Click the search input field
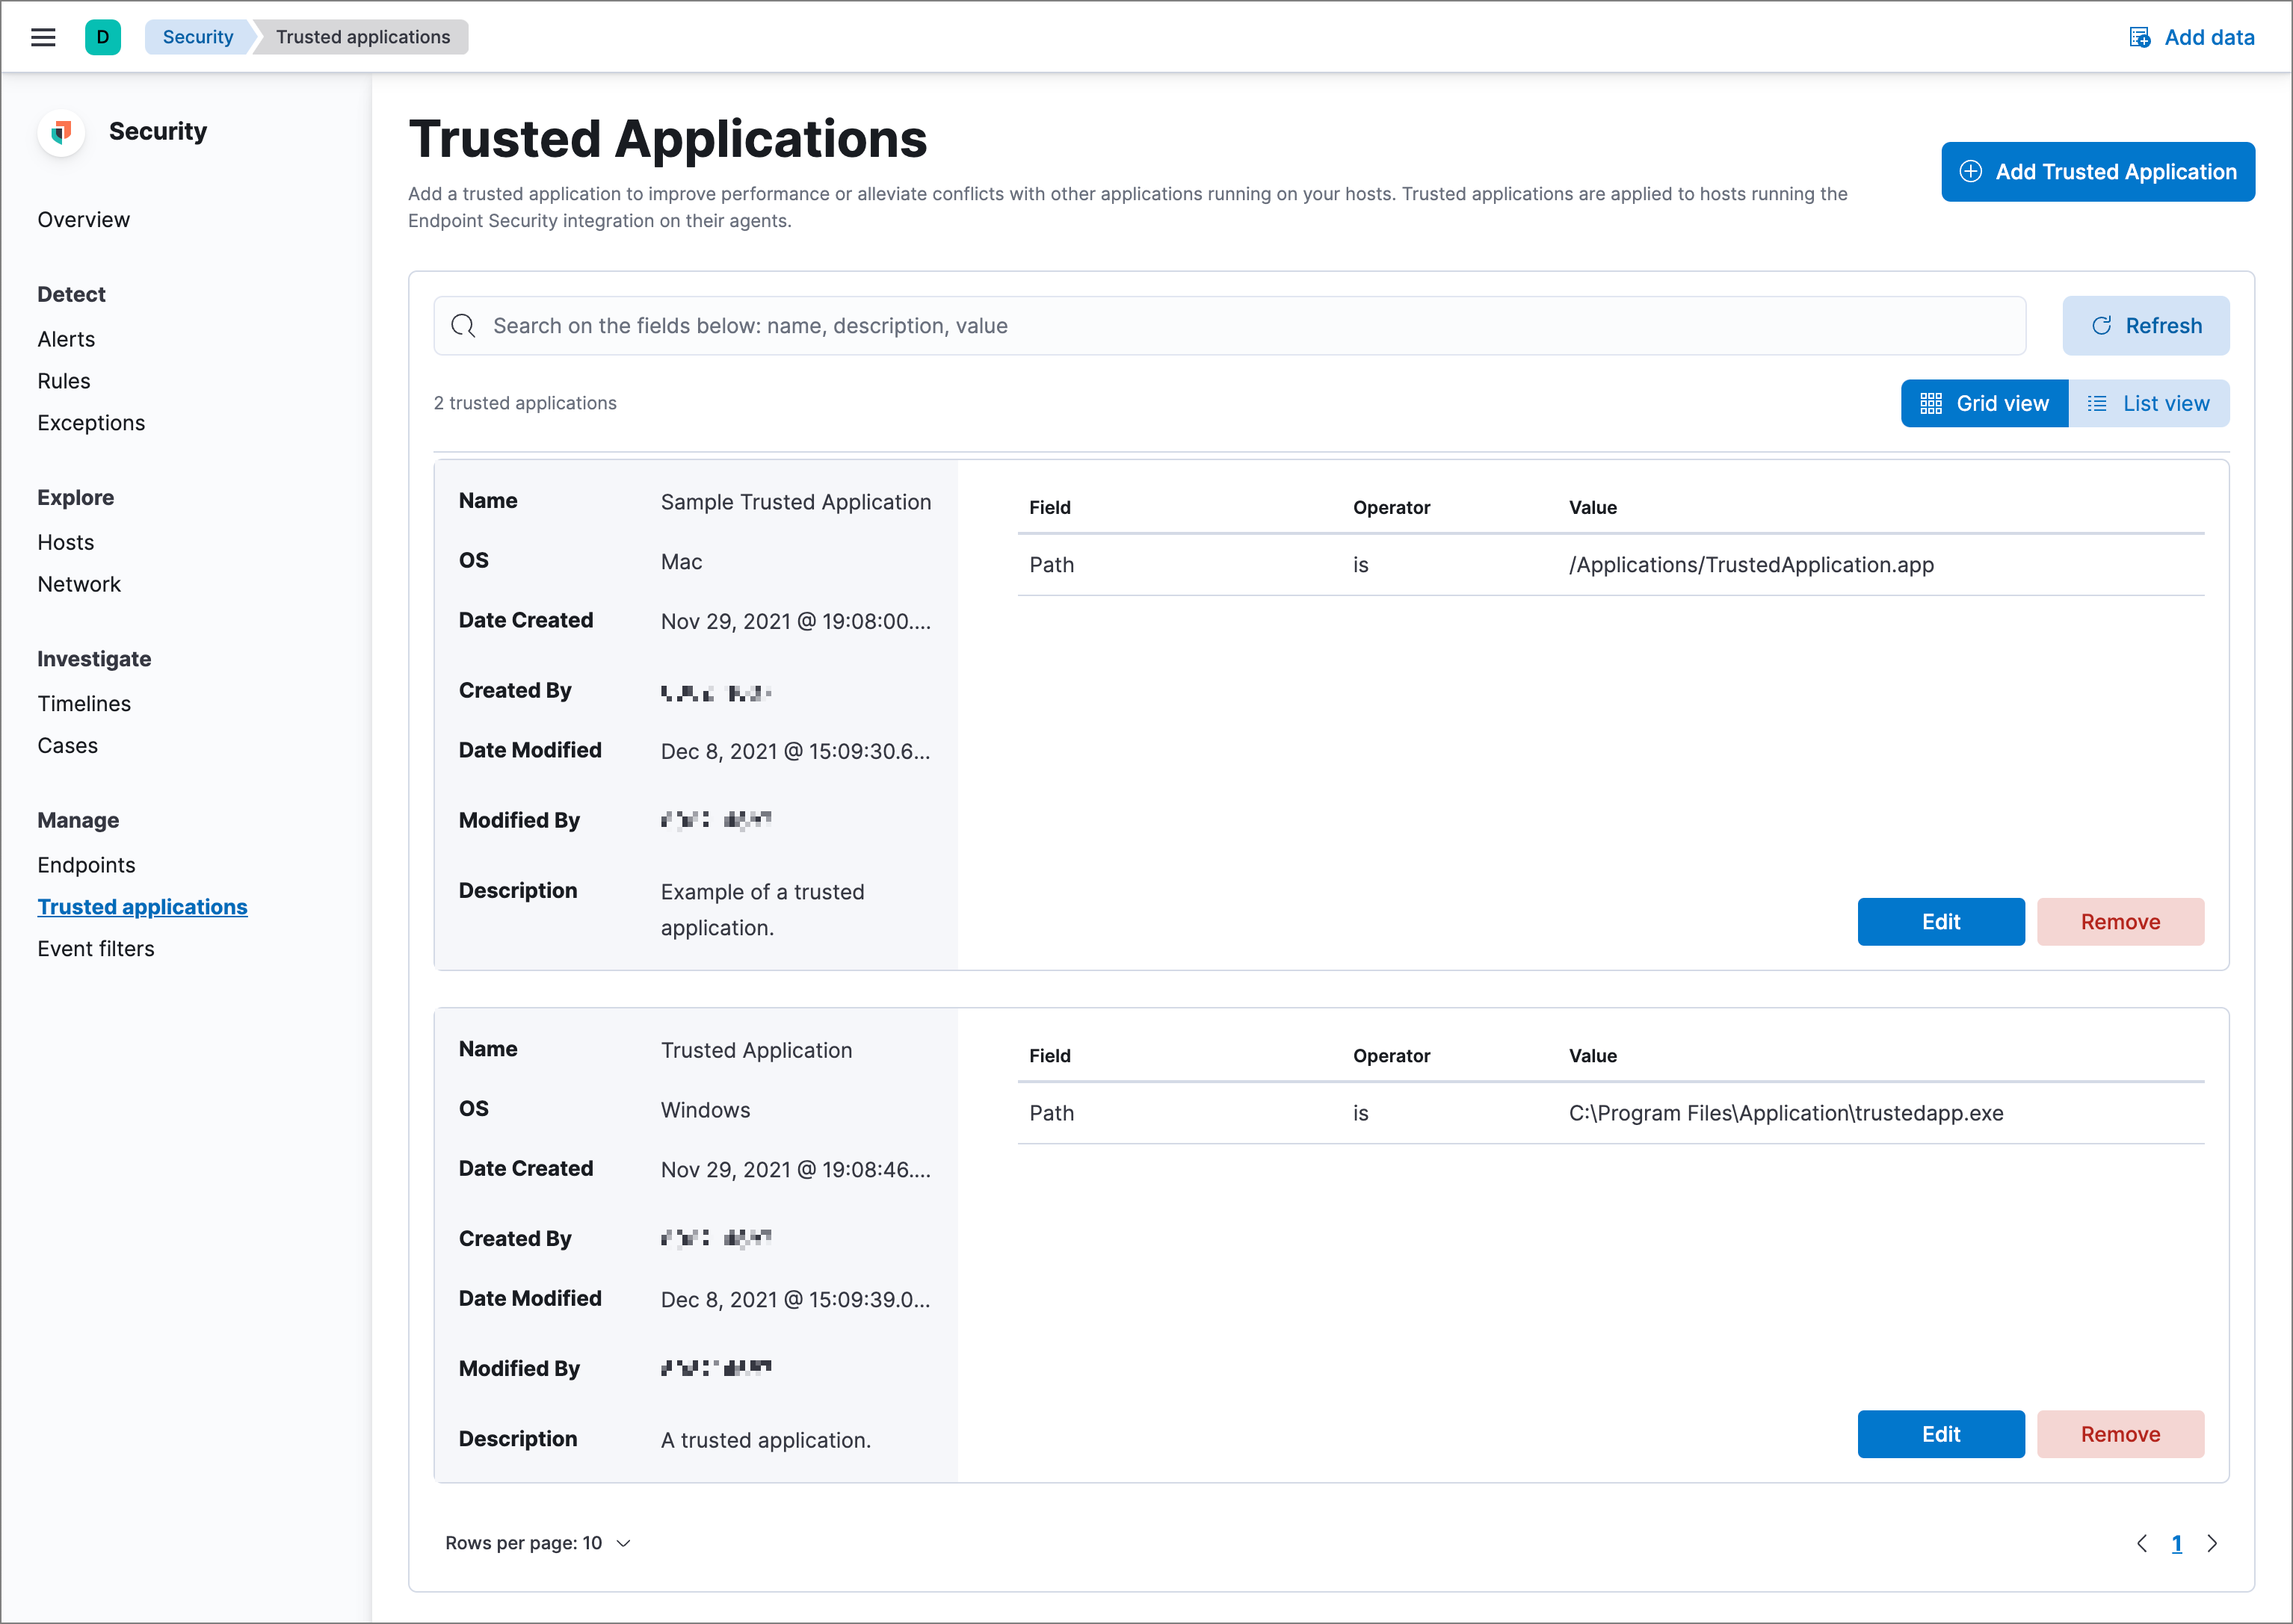 click(x=1232, y=325)
